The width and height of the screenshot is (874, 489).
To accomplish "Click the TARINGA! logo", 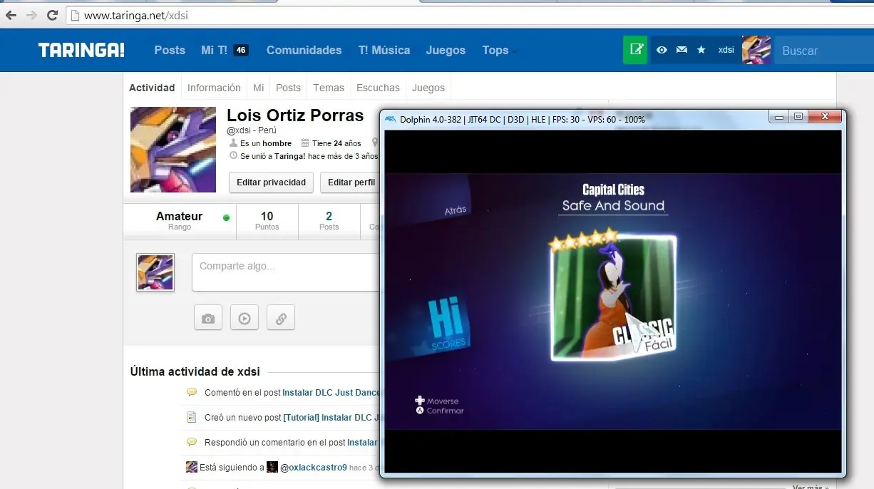I will [x=81, y=50].
